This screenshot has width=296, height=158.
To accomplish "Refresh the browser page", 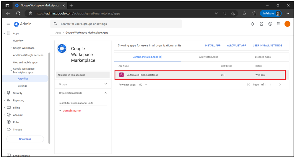I will tap(18, 13).
